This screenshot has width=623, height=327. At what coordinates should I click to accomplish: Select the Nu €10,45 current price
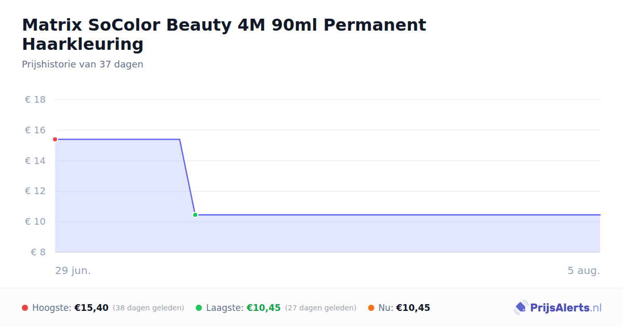click(x=413, y=308)
